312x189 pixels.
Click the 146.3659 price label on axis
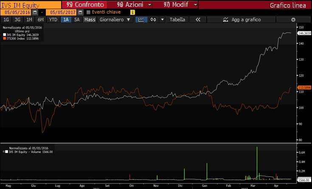coord(304,33)
